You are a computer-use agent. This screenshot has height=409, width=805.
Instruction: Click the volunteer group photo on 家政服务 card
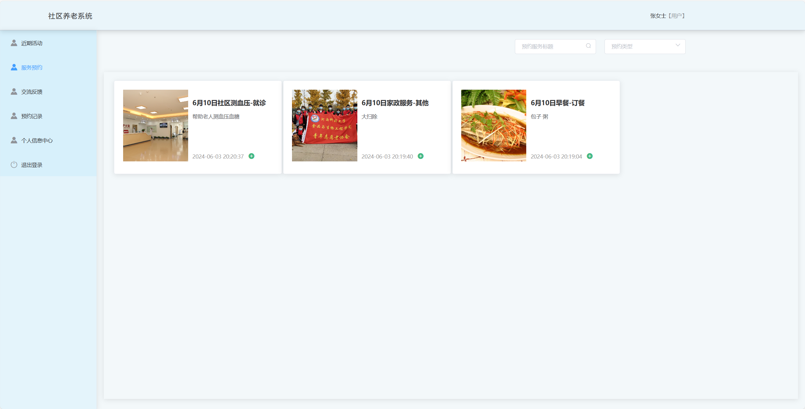pos(325,125)
